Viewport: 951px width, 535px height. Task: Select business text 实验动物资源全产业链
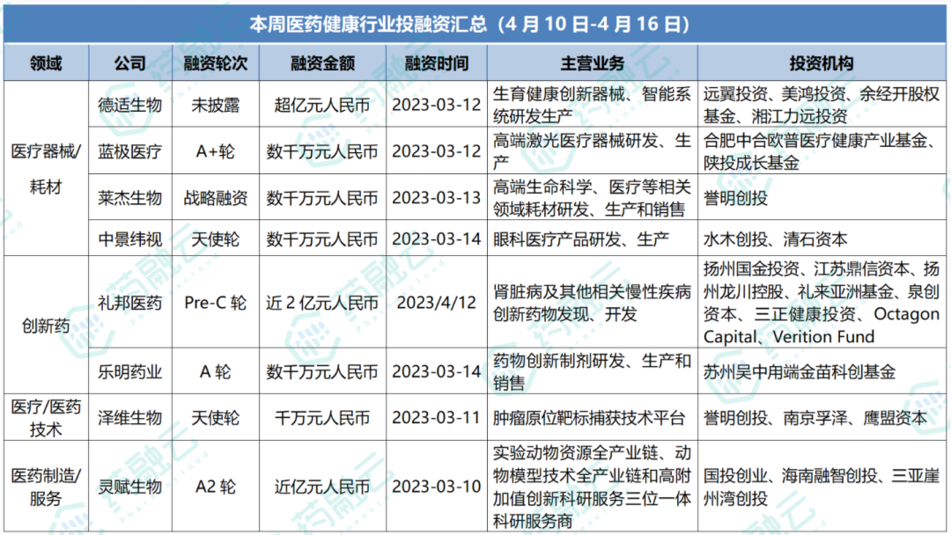point(592,487)
